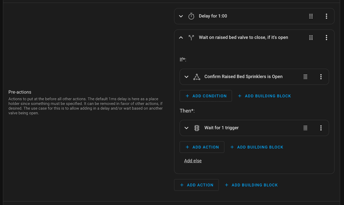The height and width of the screenshot is (205, 344).
Task: Expand the Wait for 1 trigger action
Action: [186, 128]
